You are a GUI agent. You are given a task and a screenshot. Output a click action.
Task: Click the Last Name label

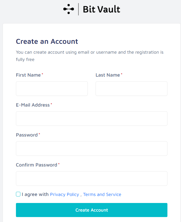click(x=108, y=75)
